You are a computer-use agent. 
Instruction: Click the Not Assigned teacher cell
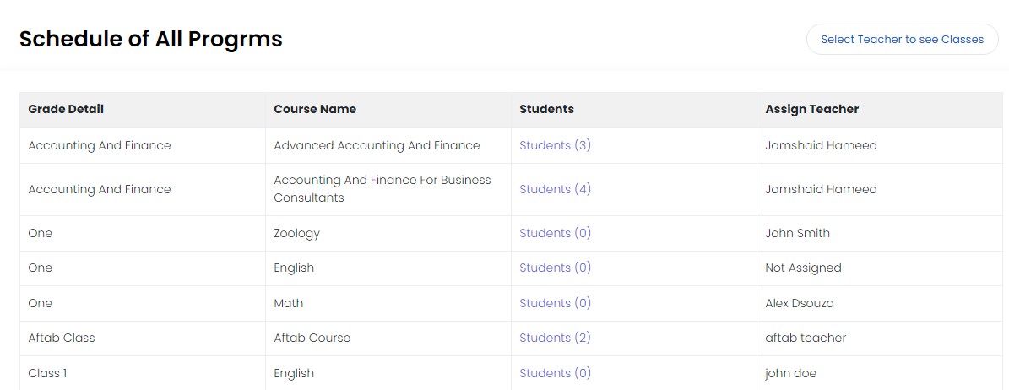point(803,268)
